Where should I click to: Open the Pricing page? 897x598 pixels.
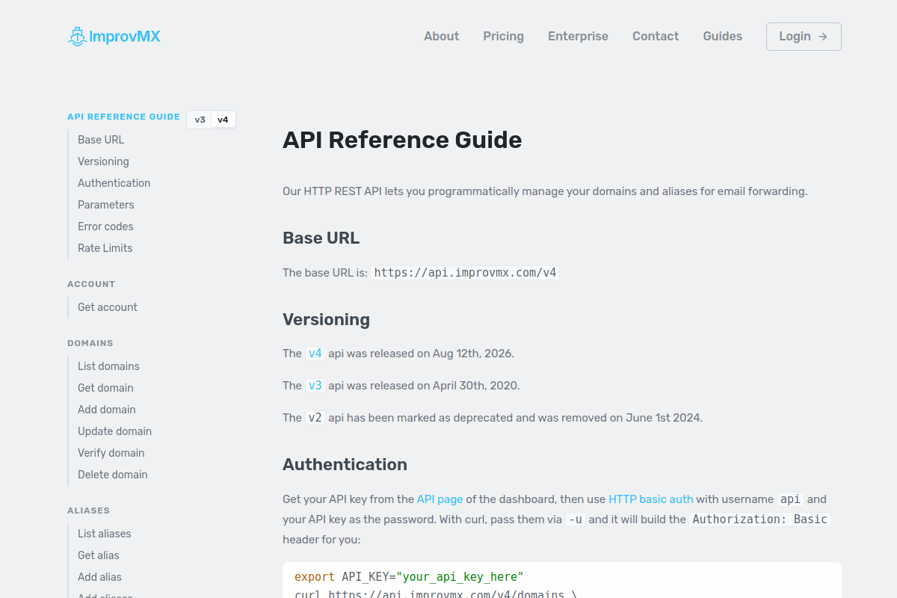click(x=504, y=37)
